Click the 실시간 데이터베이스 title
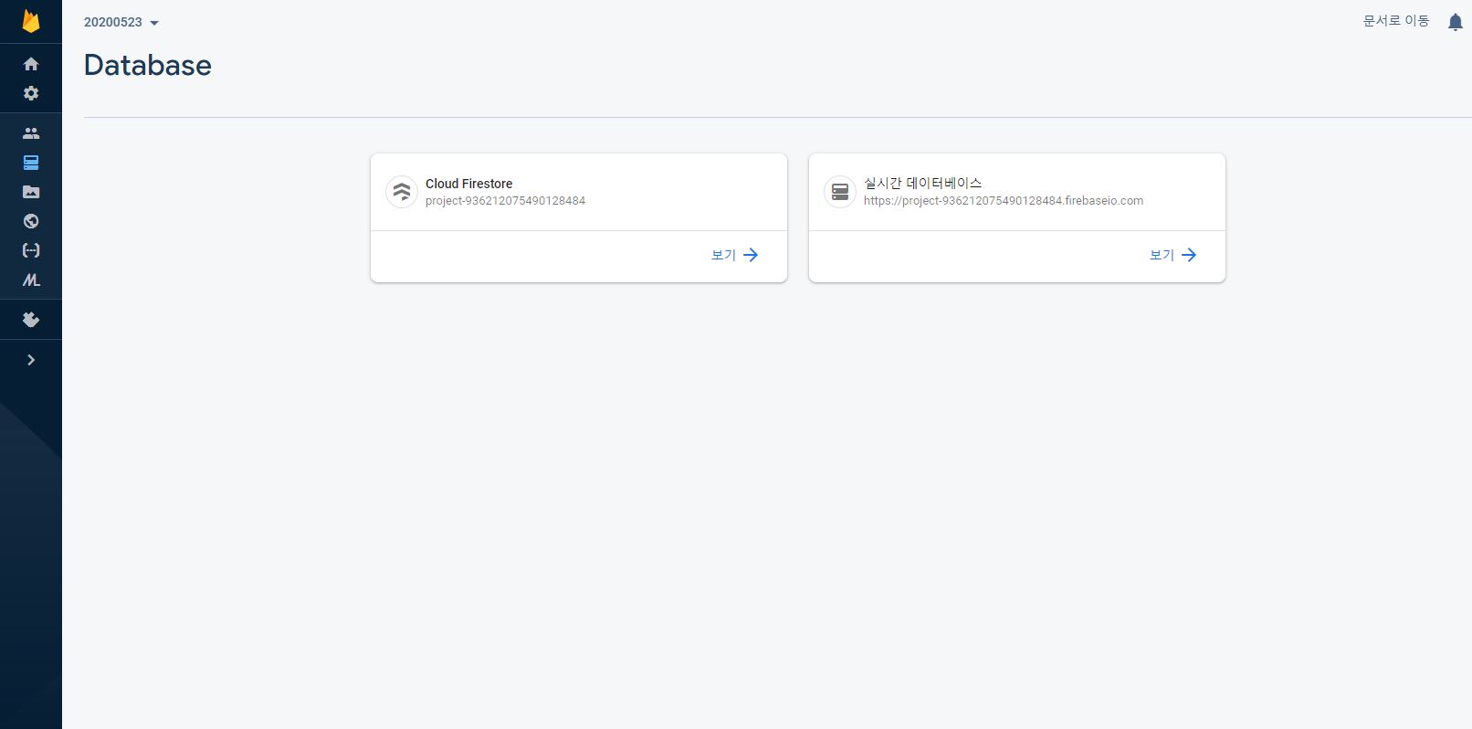Screen dimensions: 1472x729 pos(923,184)
